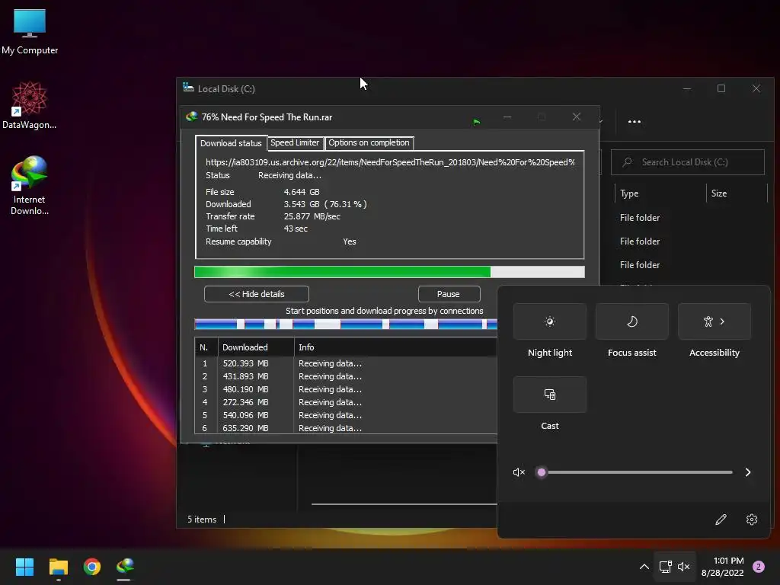780x585 pixels.
Task: Open Accessibility quick settings submenu
Action: coord(714,321)
